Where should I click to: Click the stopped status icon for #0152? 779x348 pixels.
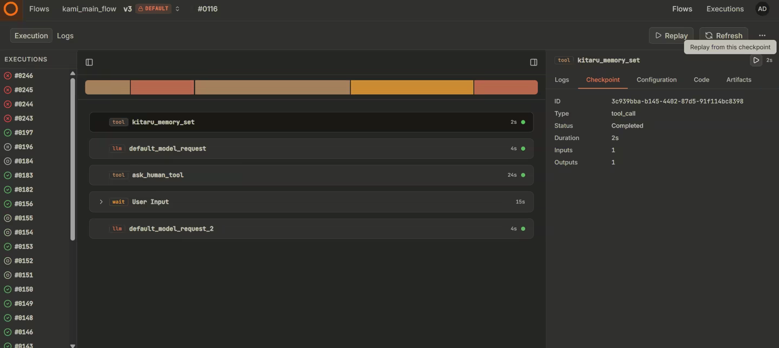point(8,260)
